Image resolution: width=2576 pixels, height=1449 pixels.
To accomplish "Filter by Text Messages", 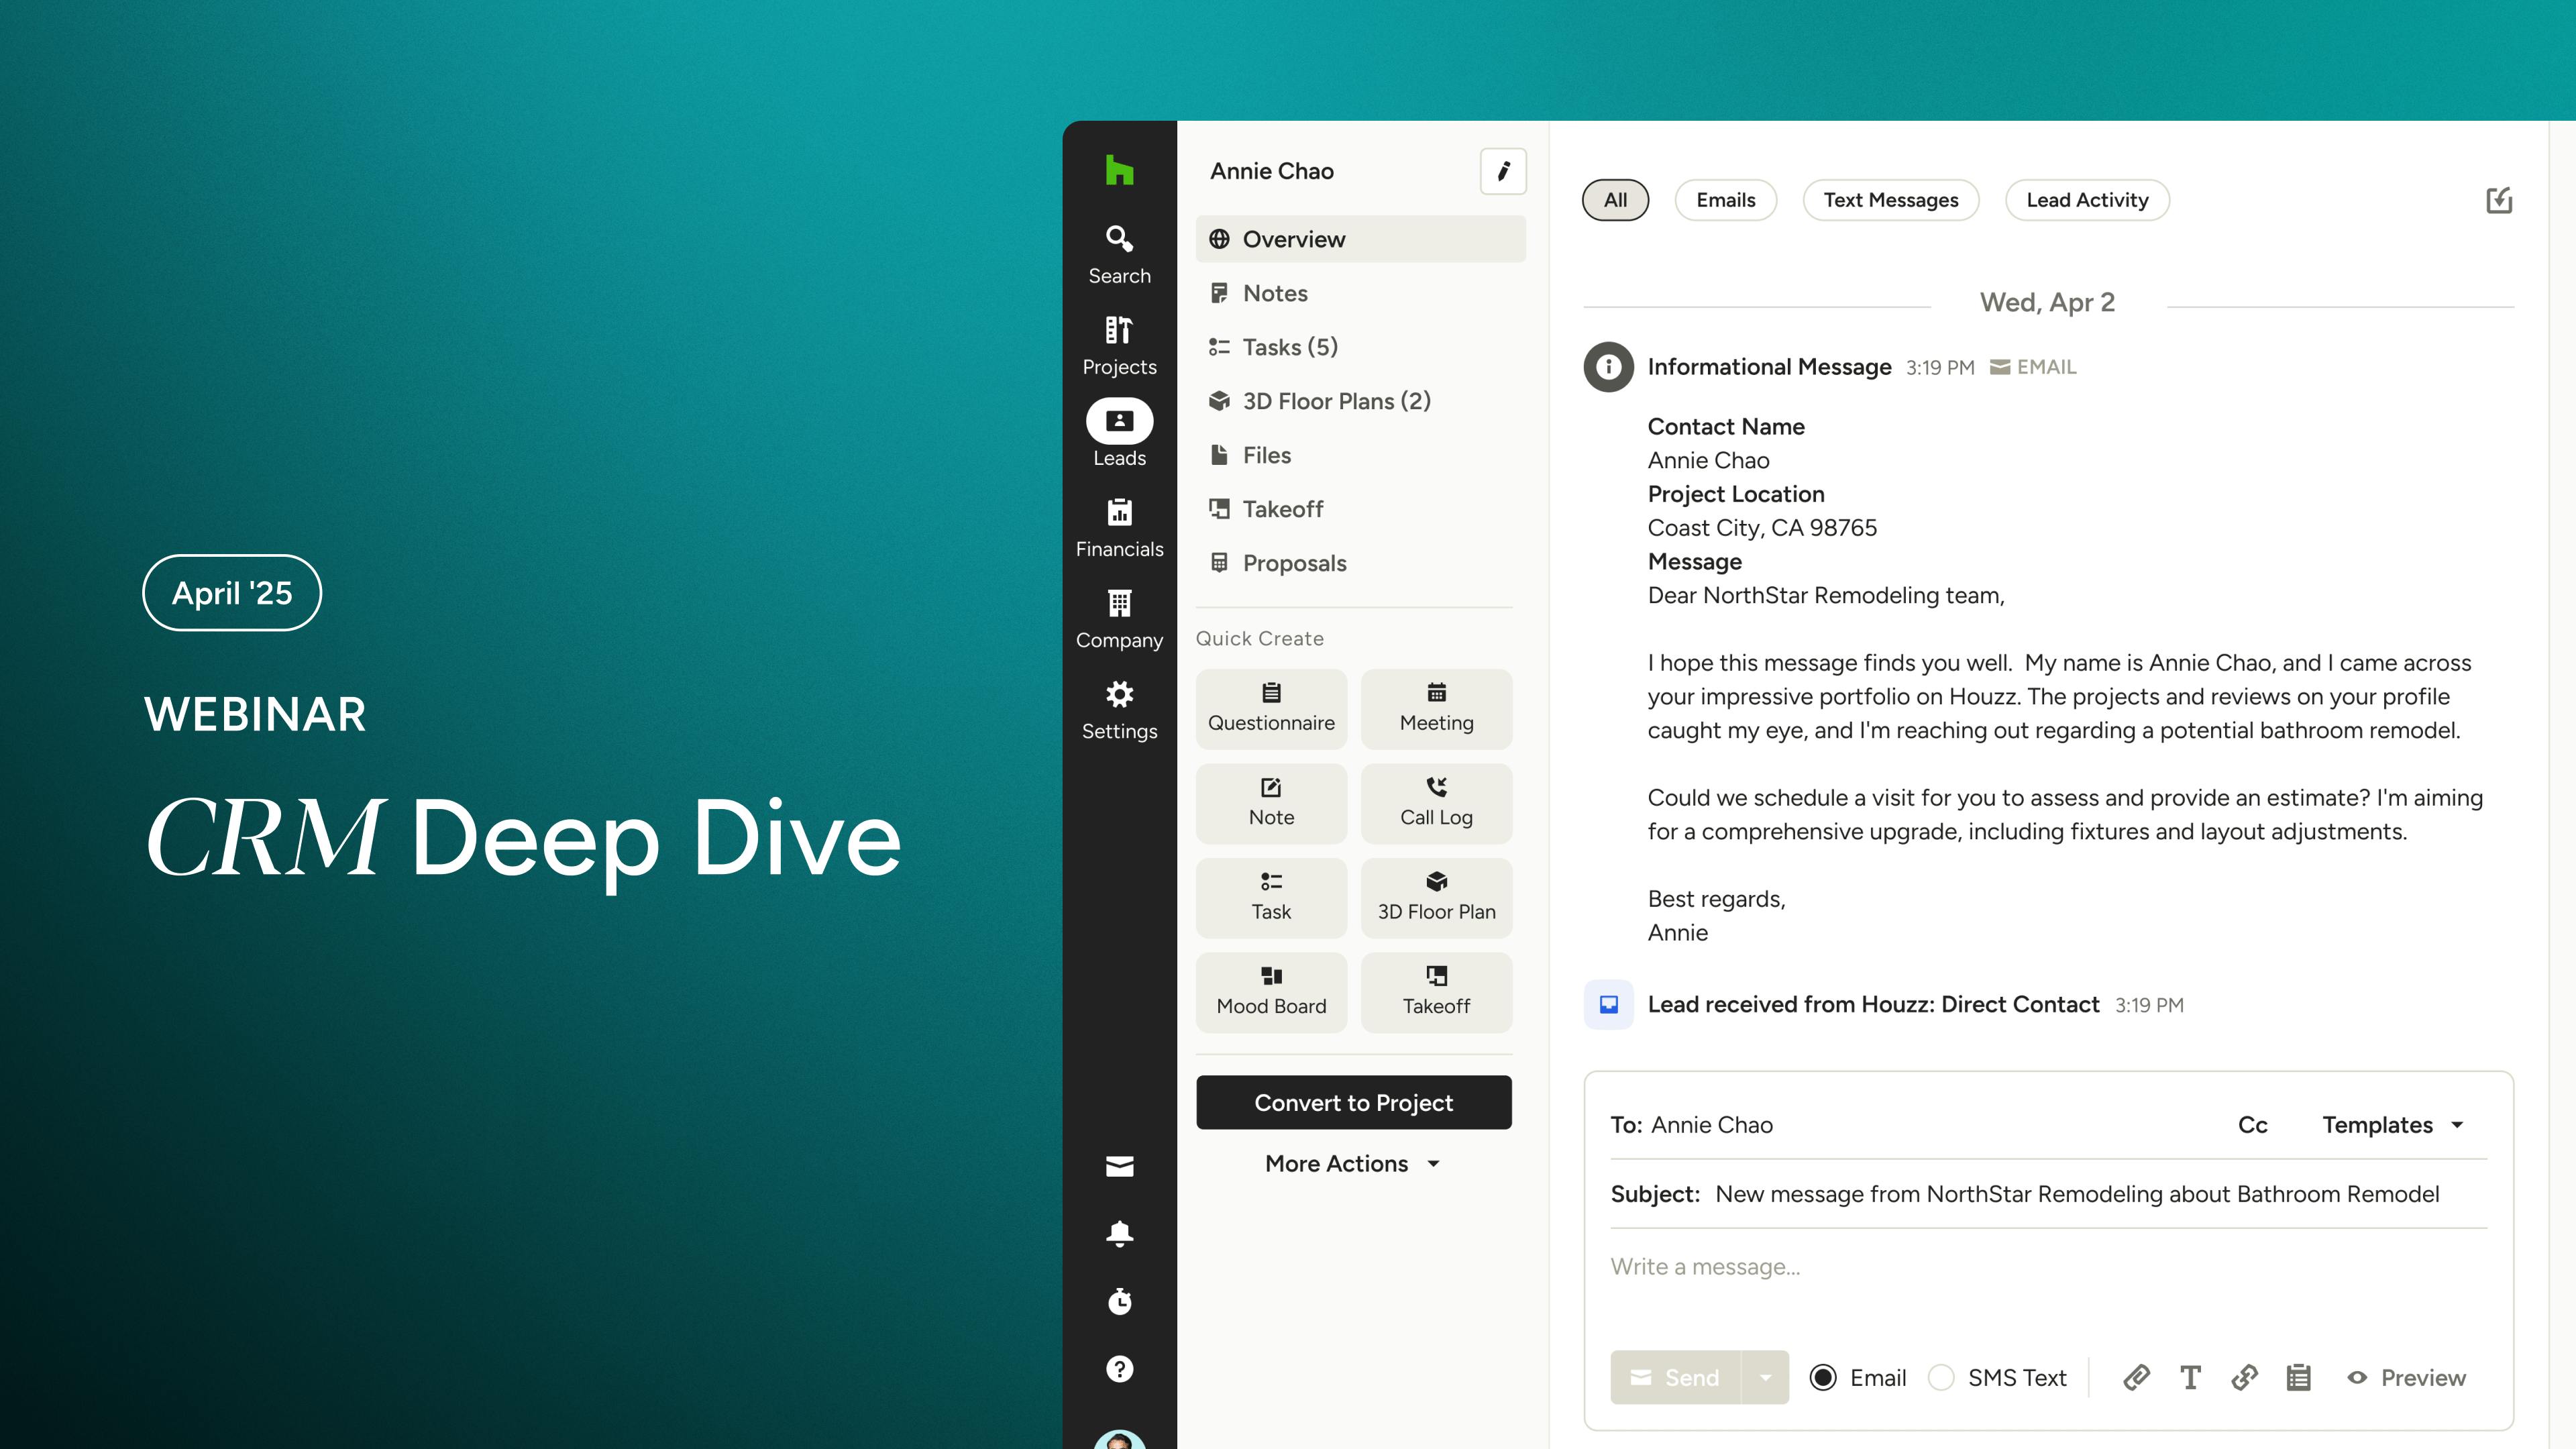I will [1890, 200].
